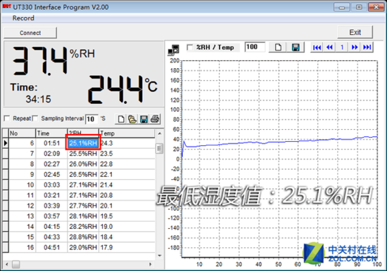This screenshot has width=387, height=271.
Task: Open a saved record with the folder icon
Action: [132, 119]
